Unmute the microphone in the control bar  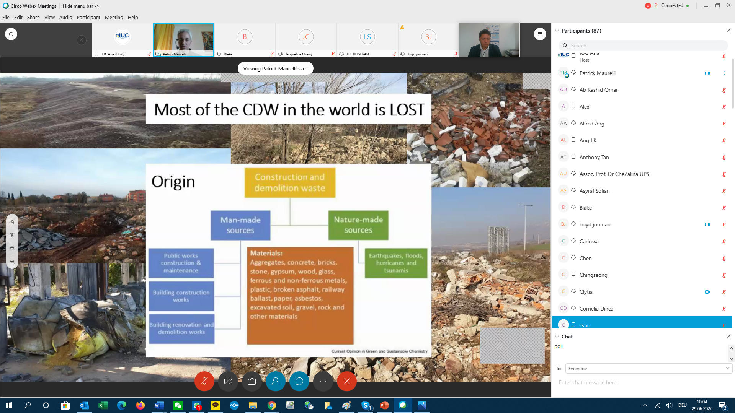(x=204, y=381)
